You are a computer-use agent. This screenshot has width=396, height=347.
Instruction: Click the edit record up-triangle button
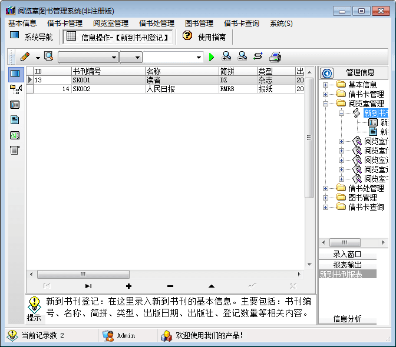[x=212, y=286]
